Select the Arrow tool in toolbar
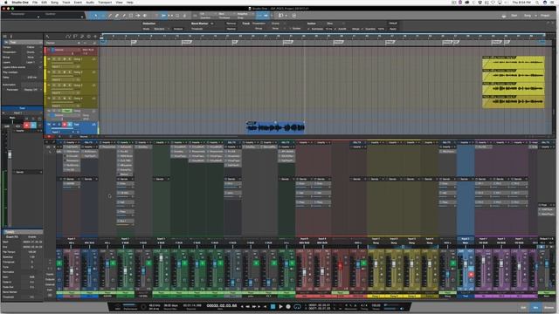This screenshot has height=314, width=559. point(95,16)
